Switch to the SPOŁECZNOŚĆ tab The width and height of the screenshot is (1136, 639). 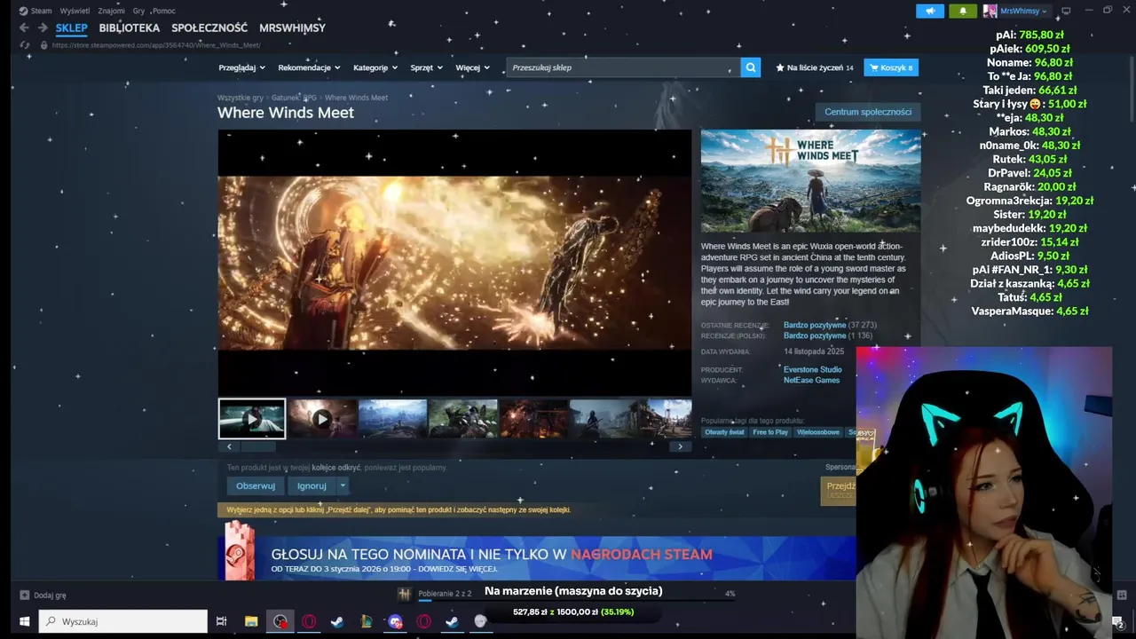(x=209, y=28)
